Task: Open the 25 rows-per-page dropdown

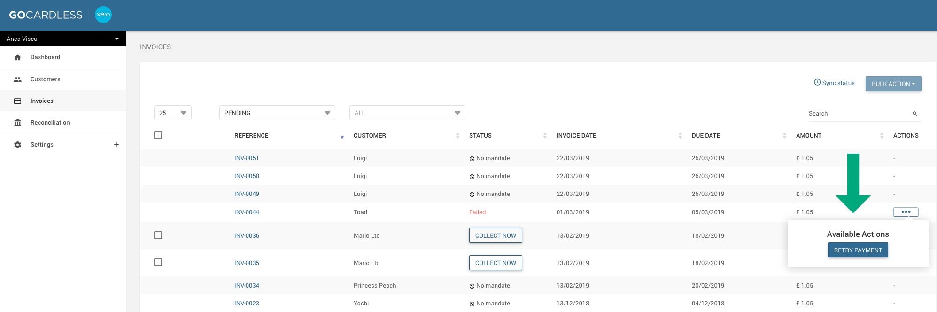Action: (x=173, y=113)
